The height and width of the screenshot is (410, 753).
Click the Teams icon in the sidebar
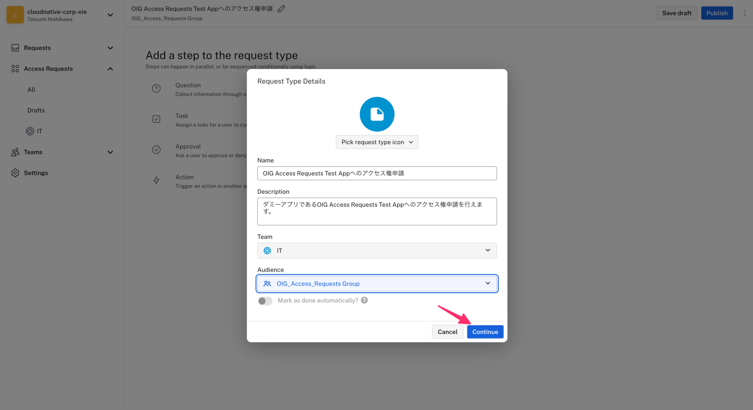tap(15, 152)
